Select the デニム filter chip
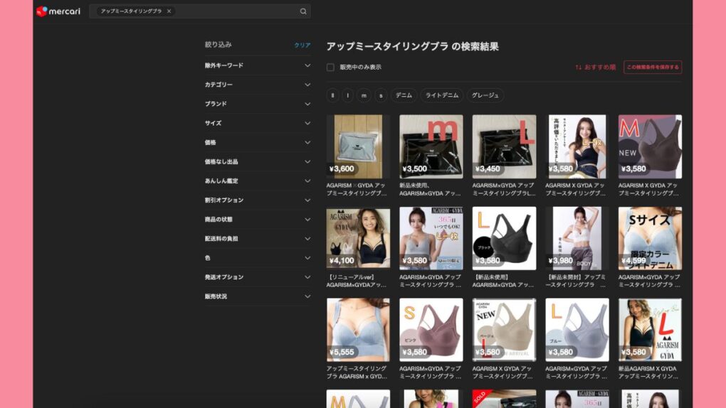This screenshot has width=726, height=408. [404, 95]
